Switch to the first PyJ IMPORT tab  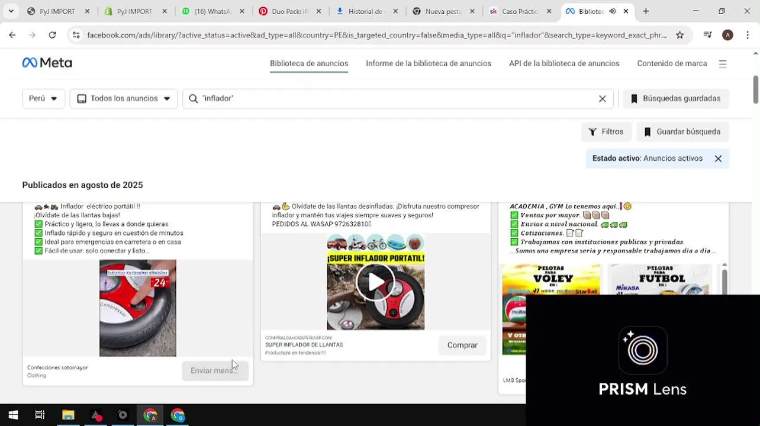point(58,11)
